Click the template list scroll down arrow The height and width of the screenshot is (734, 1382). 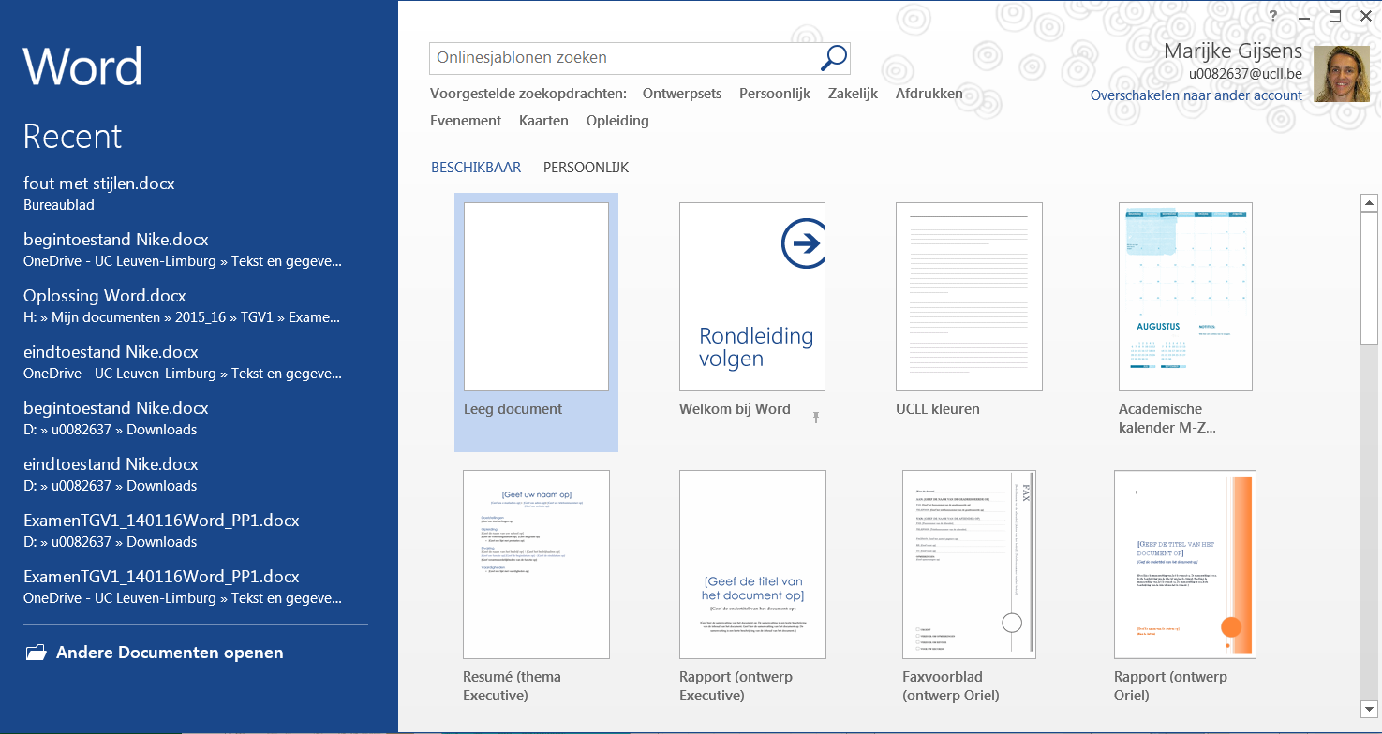(x=1369, y=708)
